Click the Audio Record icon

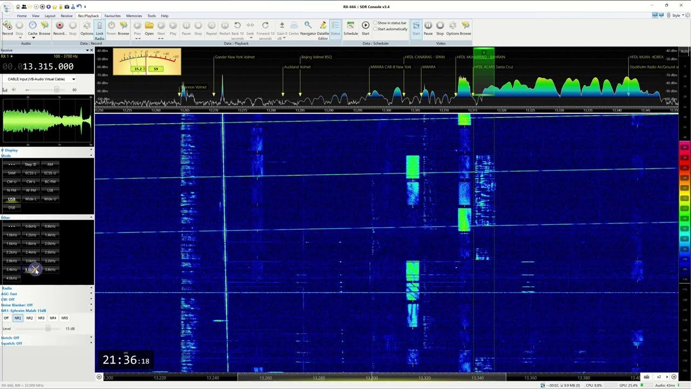click(x=7, y=25)
